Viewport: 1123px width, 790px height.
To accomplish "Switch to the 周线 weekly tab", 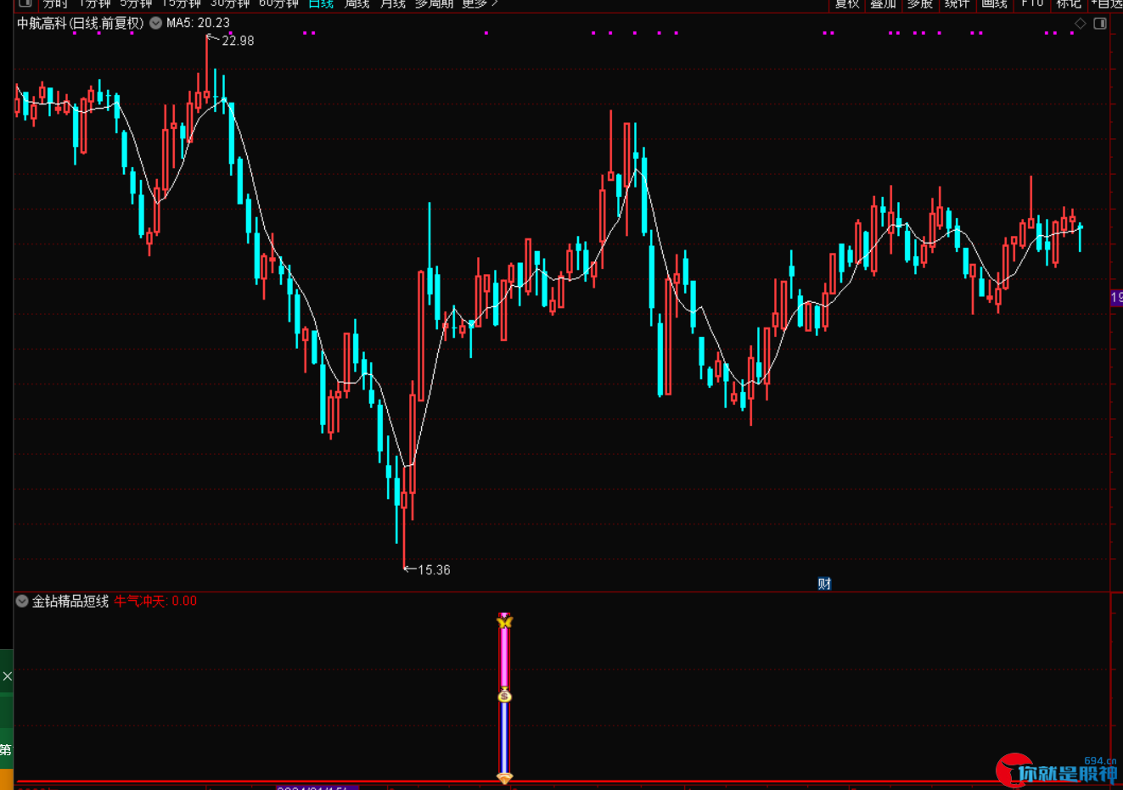I will click(357, 3).
